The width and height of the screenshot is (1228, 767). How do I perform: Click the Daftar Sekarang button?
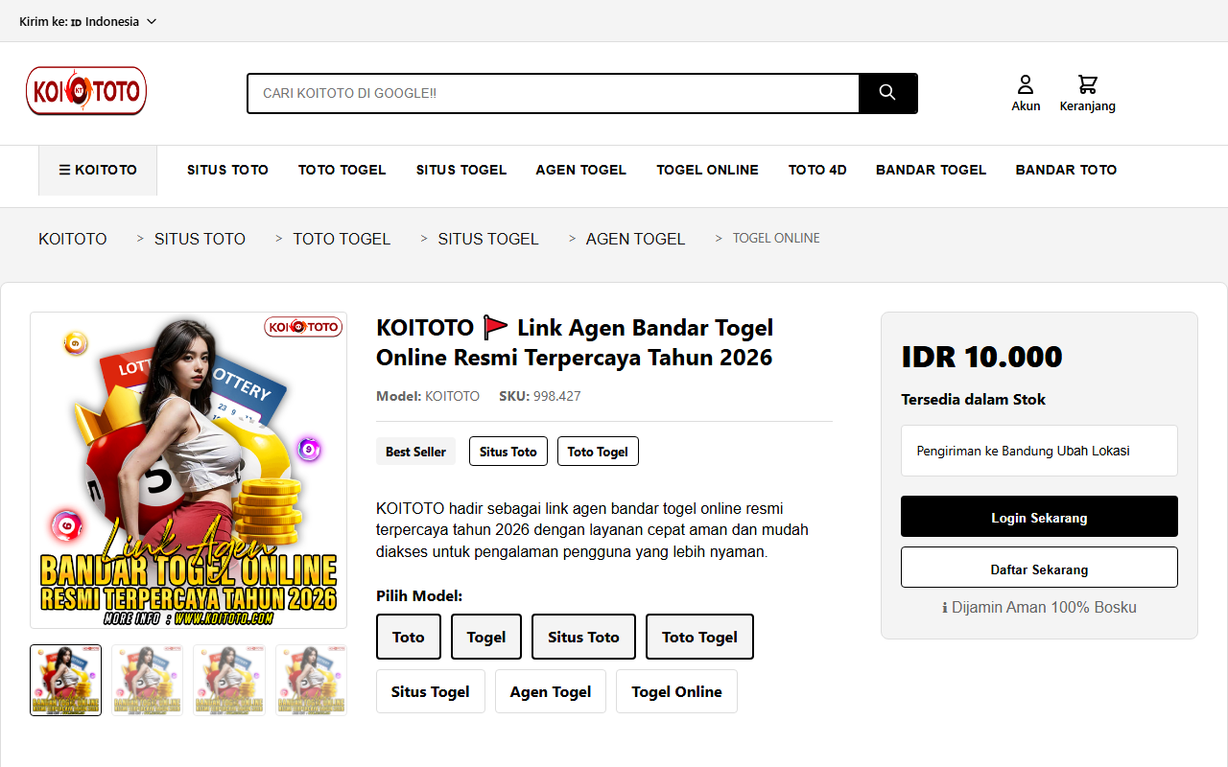click(x=1039, y=568)
